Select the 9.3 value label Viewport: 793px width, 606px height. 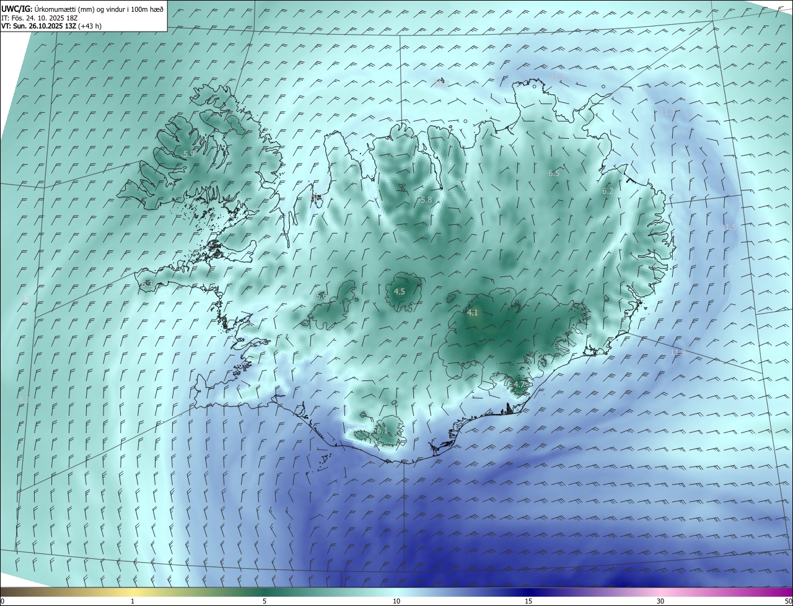25,299
